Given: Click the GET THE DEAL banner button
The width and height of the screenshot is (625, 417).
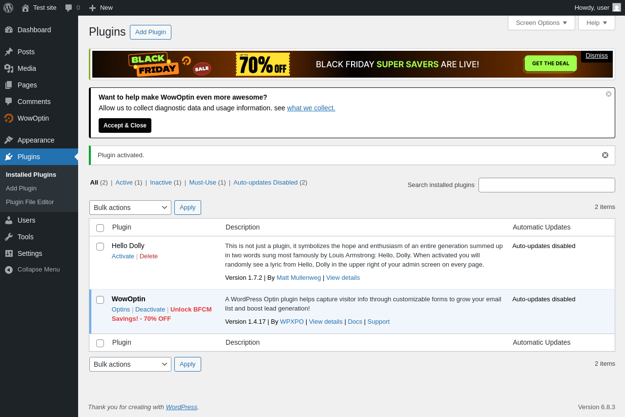Looking at the screenshot, I should pyautogui.click(x=550, y=63).
